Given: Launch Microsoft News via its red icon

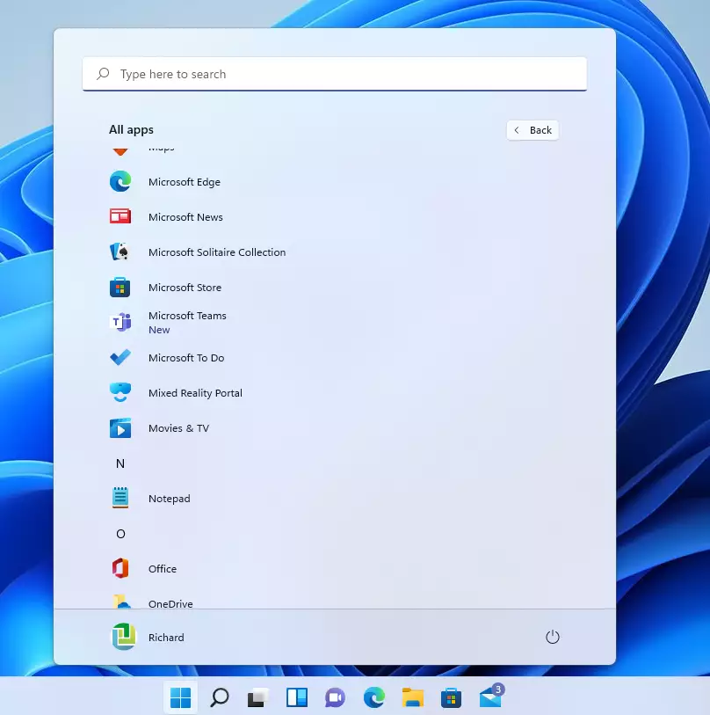Looking at the screenshot, I should (120, 216).
